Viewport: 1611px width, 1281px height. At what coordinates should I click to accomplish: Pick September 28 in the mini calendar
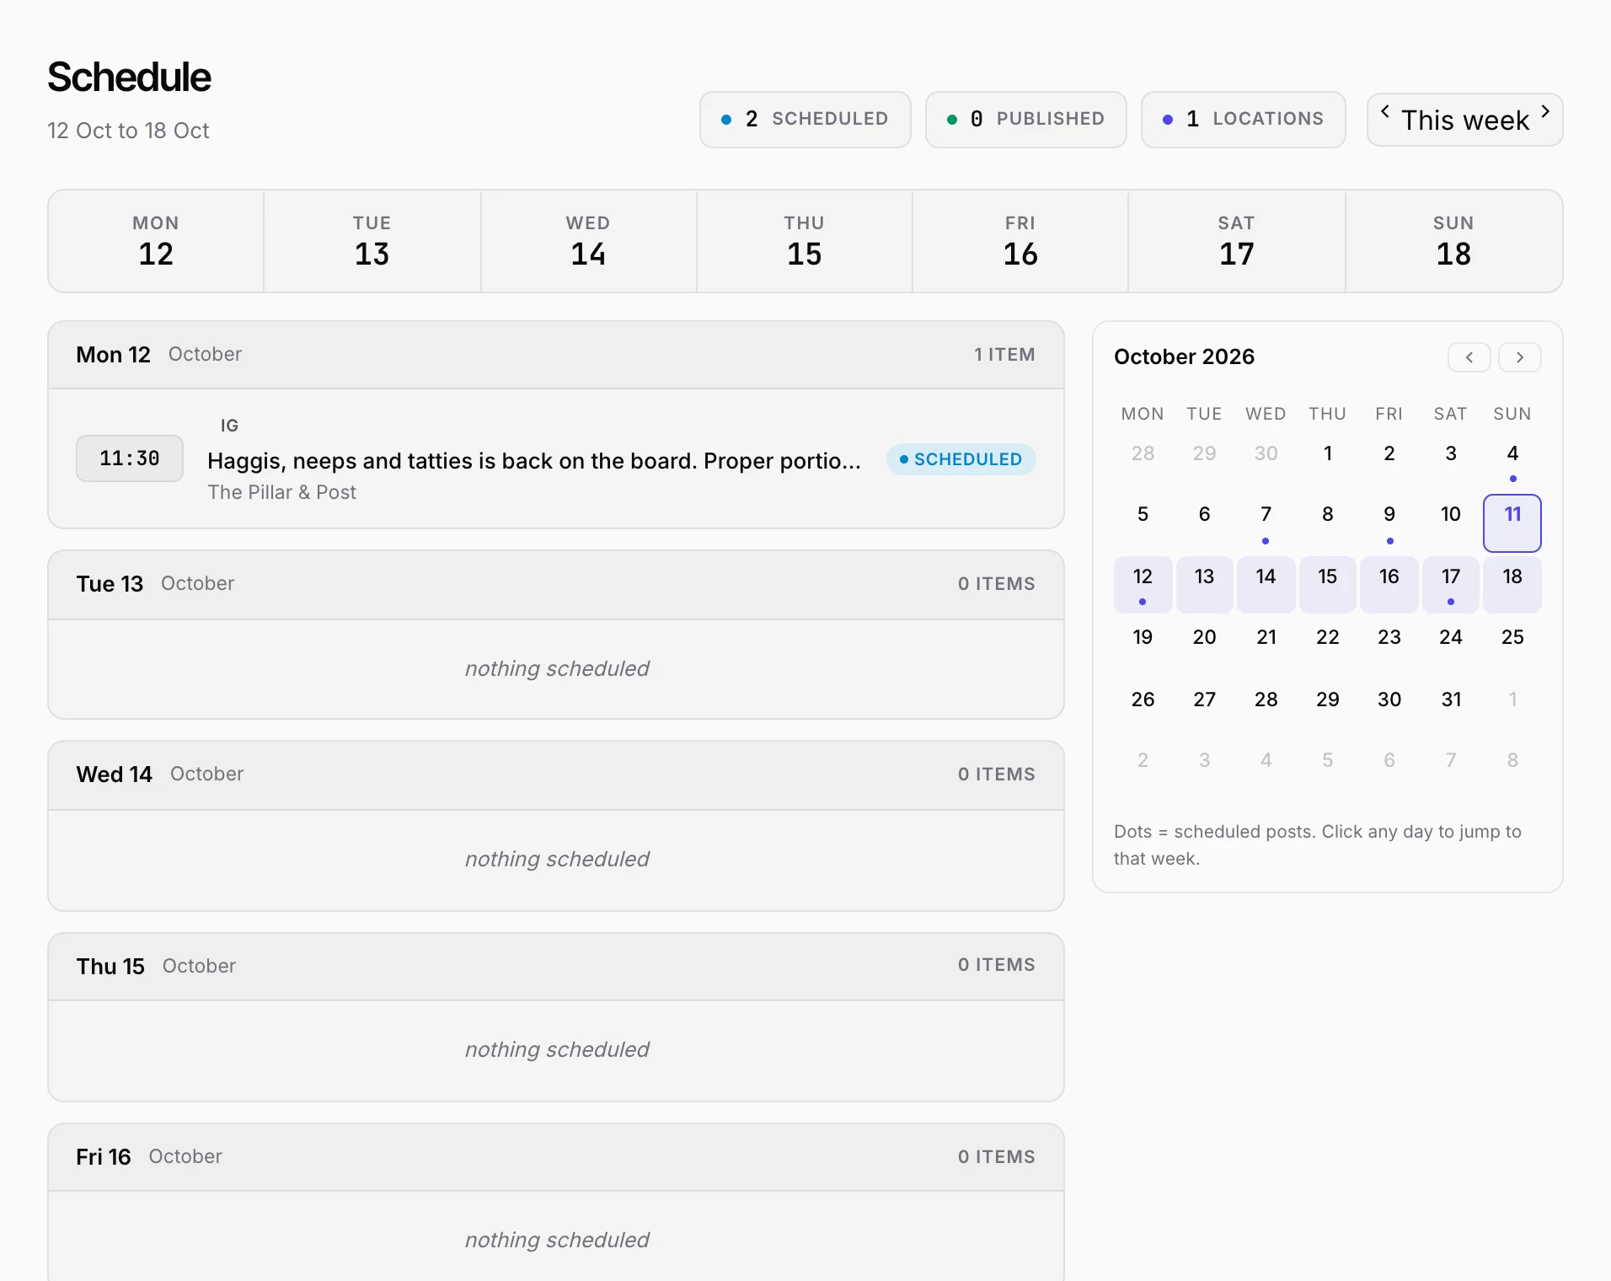(x=1143, y=461)
